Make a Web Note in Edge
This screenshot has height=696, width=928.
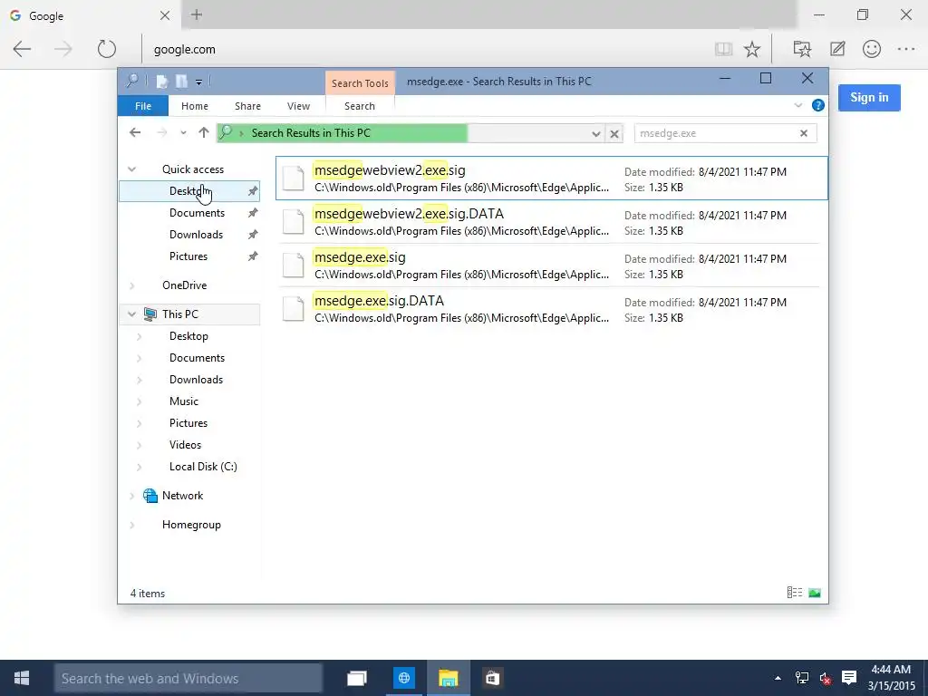pyautogui.click(x=837, y=49)
